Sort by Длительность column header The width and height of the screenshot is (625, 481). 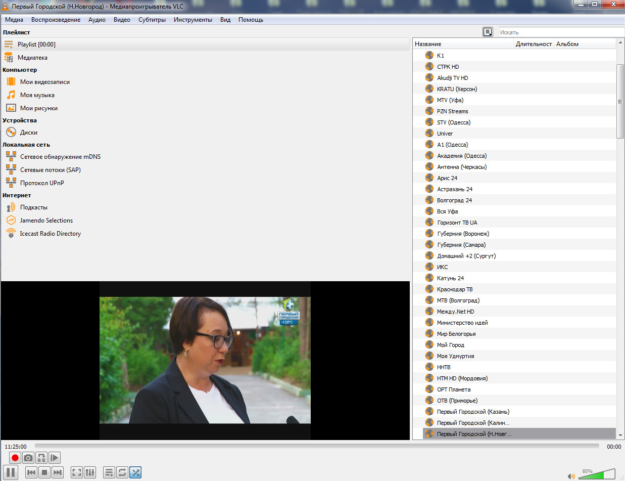click(534, 44)
